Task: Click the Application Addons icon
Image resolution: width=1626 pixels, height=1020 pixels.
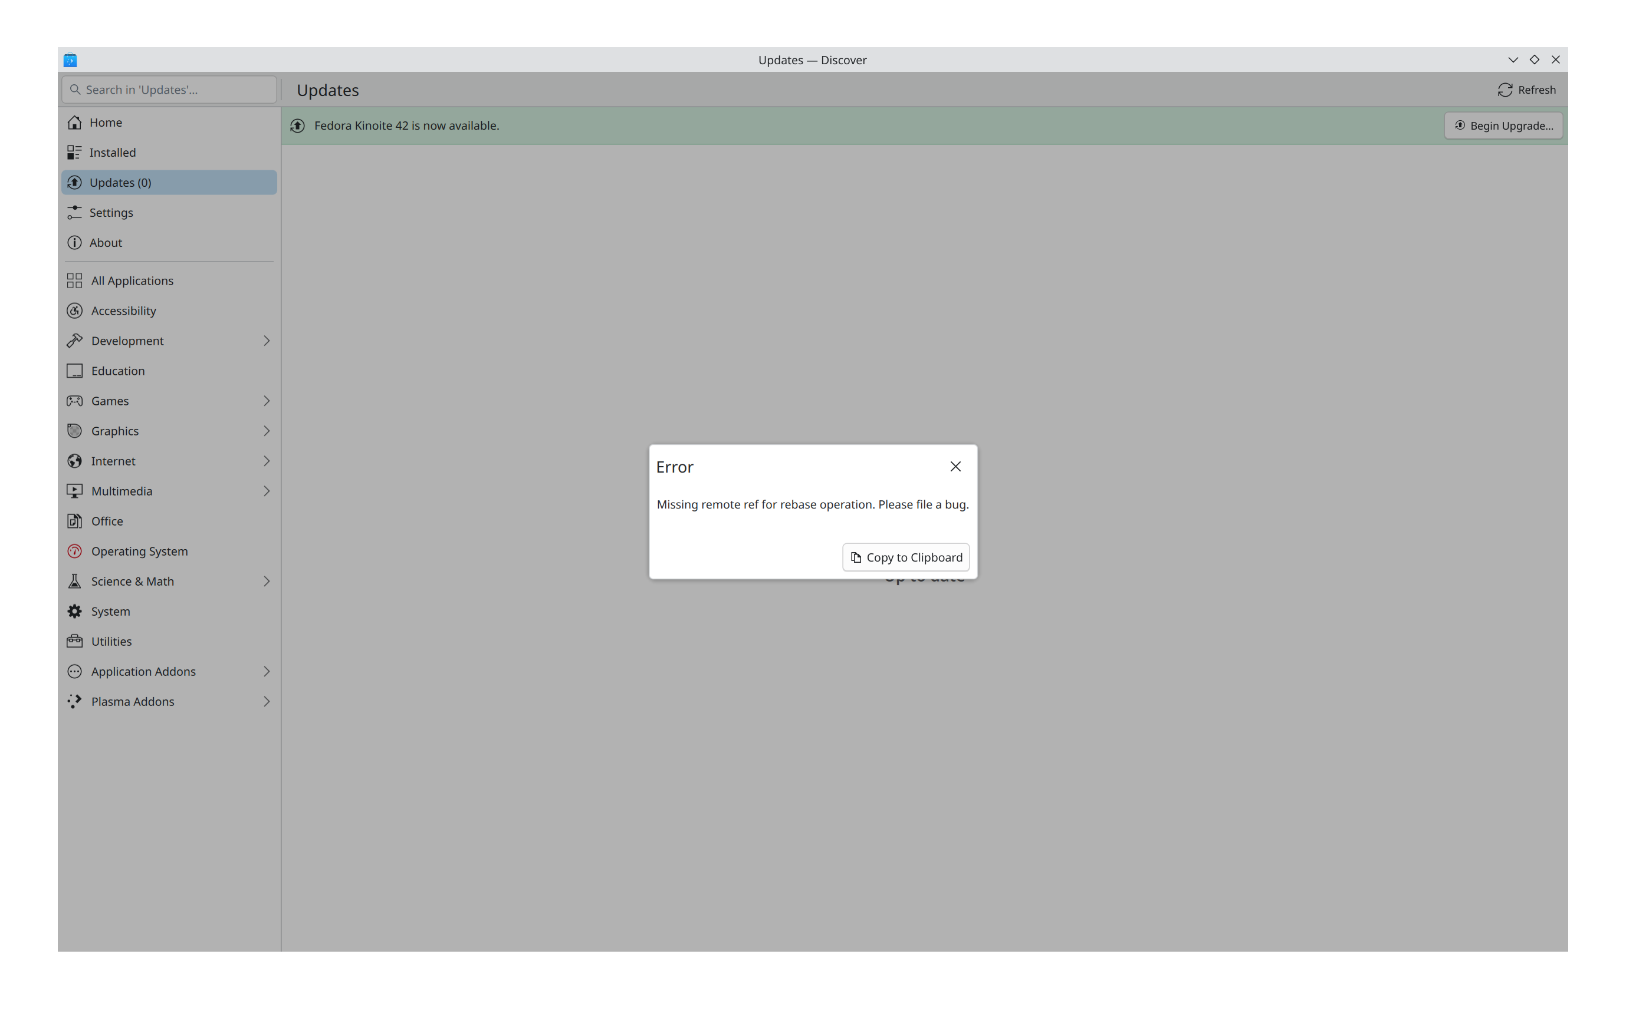Action: pos(74,671)
